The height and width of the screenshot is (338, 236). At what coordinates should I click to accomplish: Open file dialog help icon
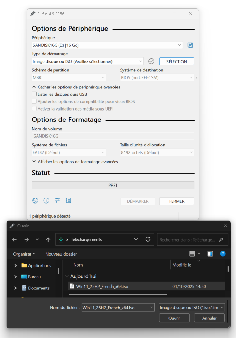point(222,254)
